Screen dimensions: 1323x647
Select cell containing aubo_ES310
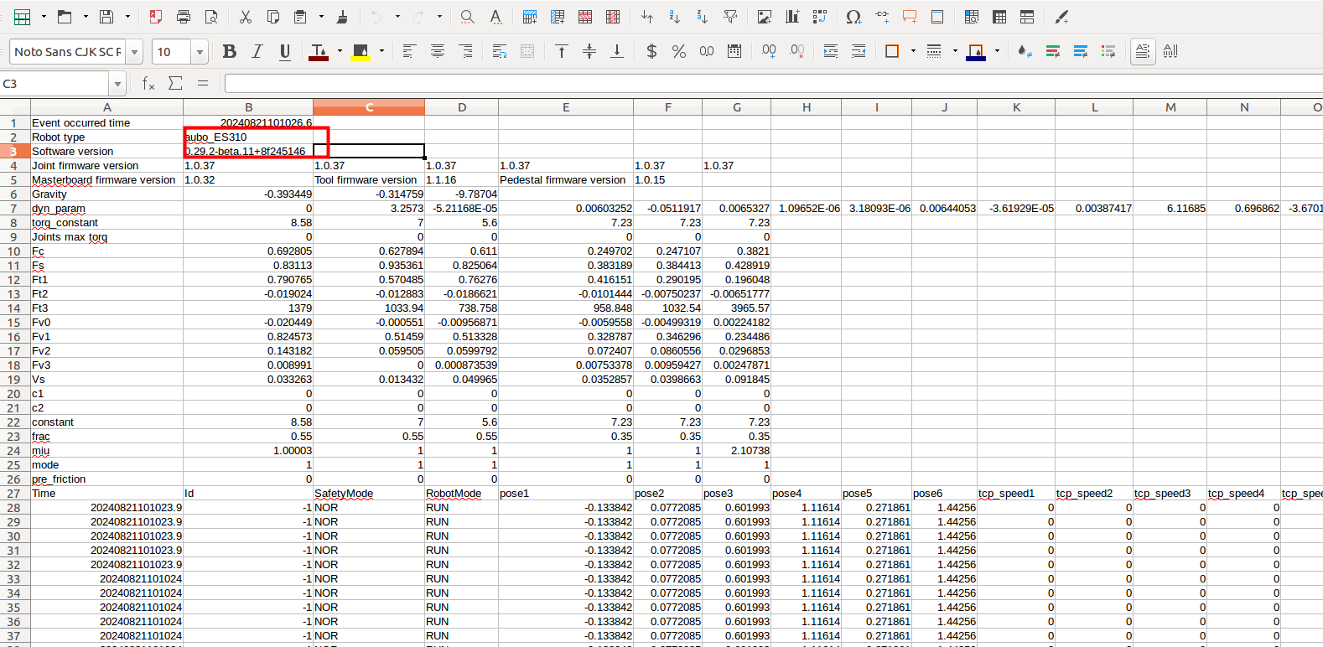(x=248, y=137)
